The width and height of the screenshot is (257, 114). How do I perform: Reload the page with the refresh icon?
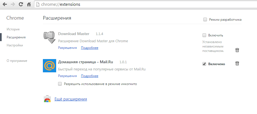[x=21, y=5]
